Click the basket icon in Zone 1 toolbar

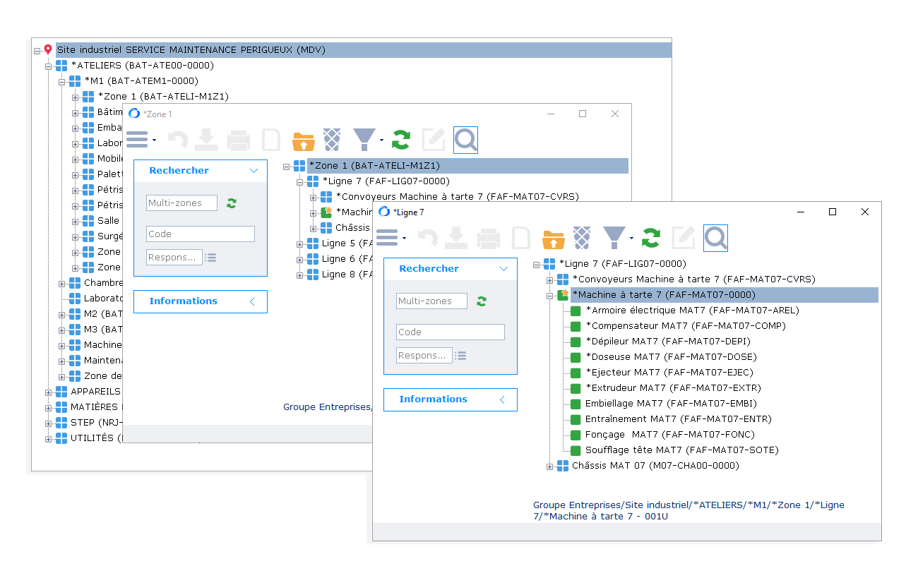click(x=332, y=140)
